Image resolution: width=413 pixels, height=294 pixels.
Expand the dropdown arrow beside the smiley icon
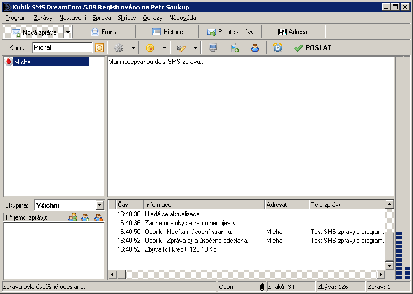165,48
